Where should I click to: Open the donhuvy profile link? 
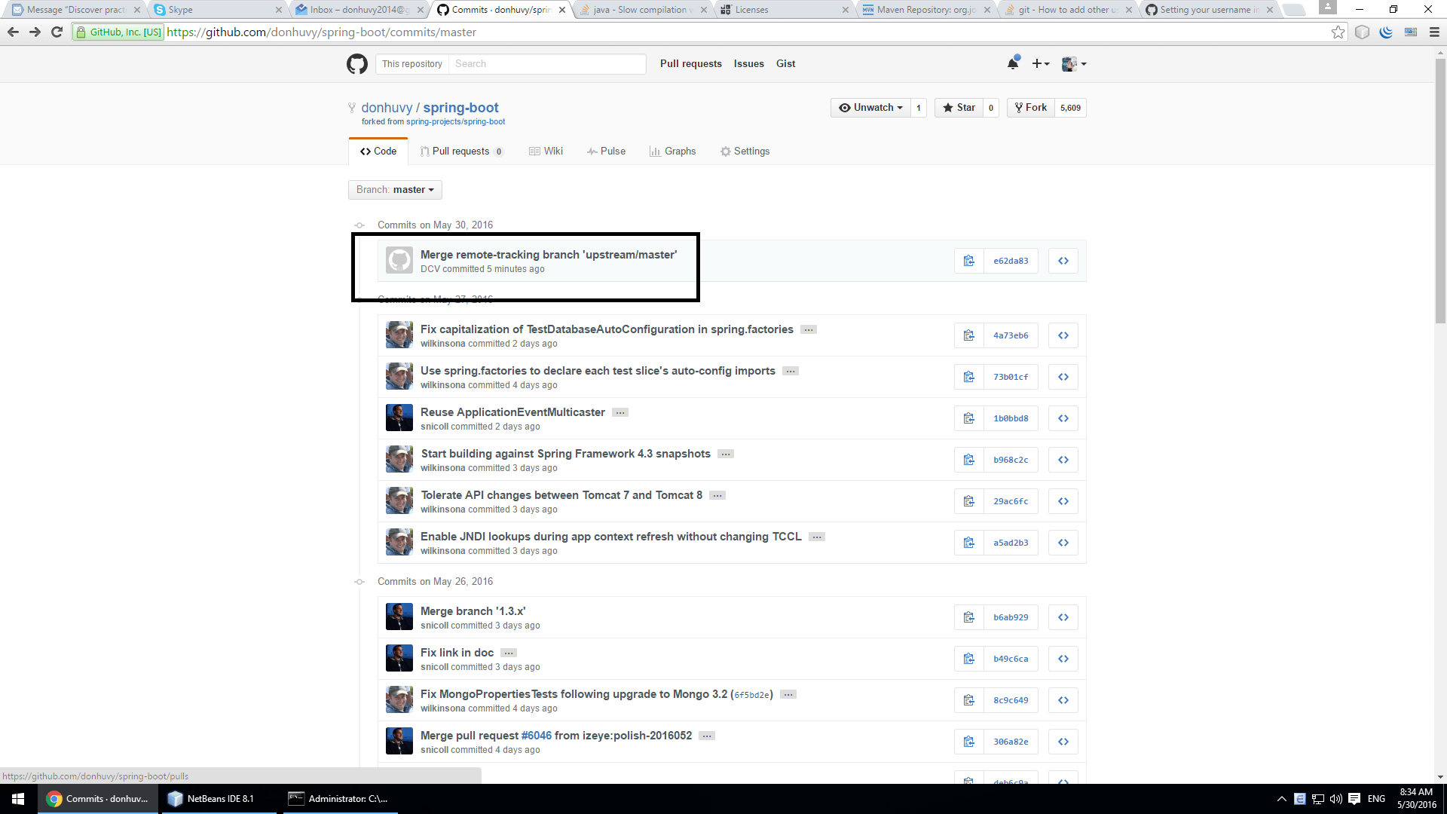pyautogui.click(x=387, y=108)
